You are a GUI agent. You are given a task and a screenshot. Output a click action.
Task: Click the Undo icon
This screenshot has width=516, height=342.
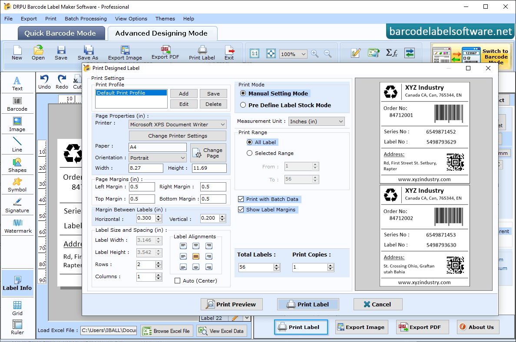coord(44,82)
